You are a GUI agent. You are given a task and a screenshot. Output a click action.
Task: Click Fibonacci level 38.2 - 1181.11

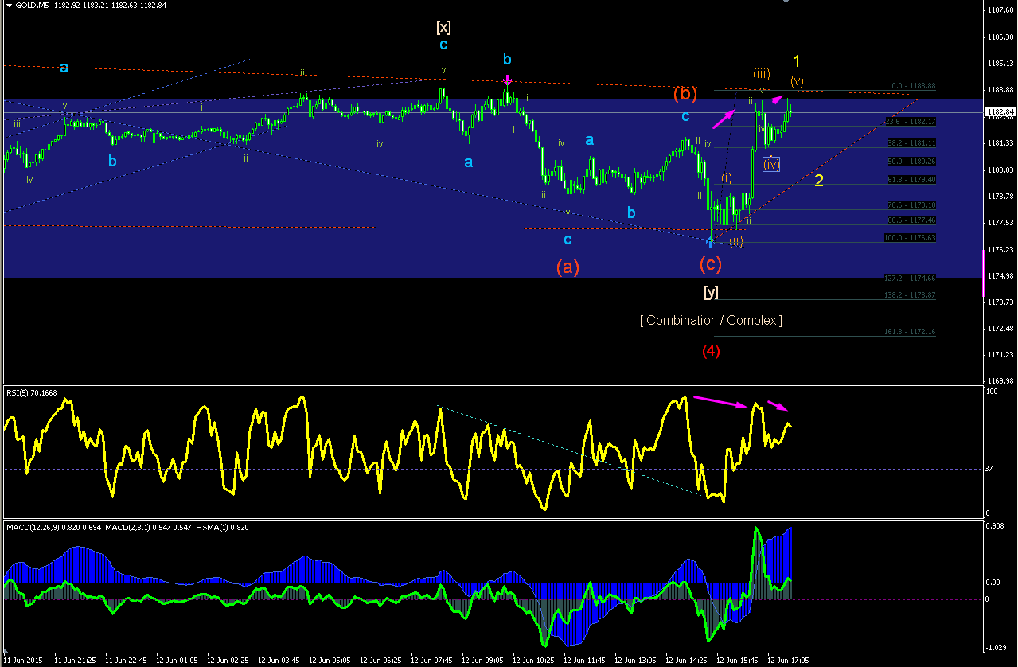911,143
